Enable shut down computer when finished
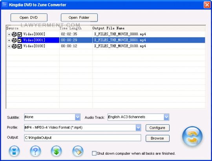Screen dimensions: 212x161 (x=94, y=153)
